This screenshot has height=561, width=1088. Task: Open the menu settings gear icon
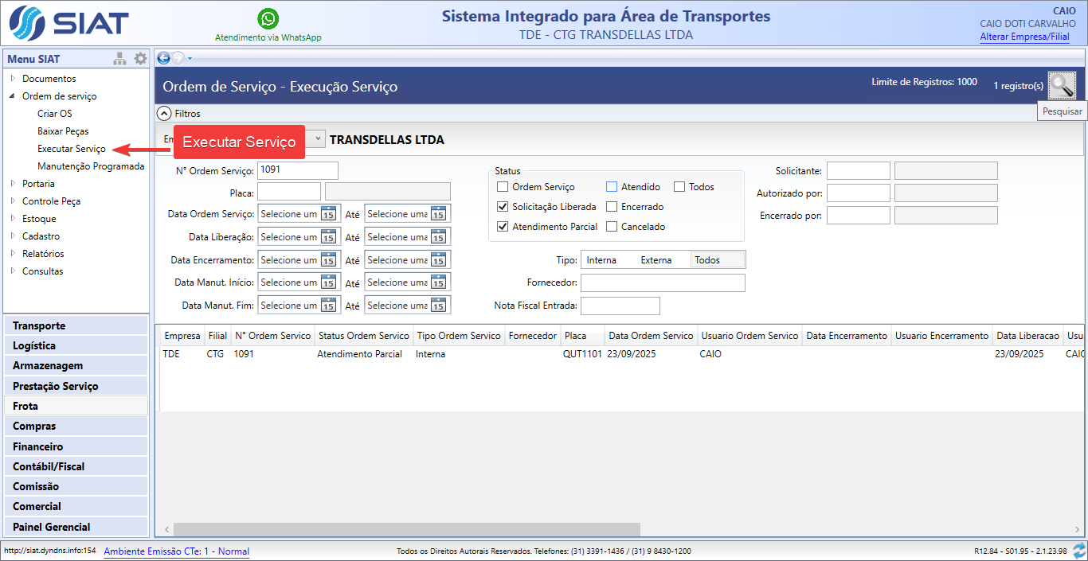pyautogui.click(x=141, y=59)
